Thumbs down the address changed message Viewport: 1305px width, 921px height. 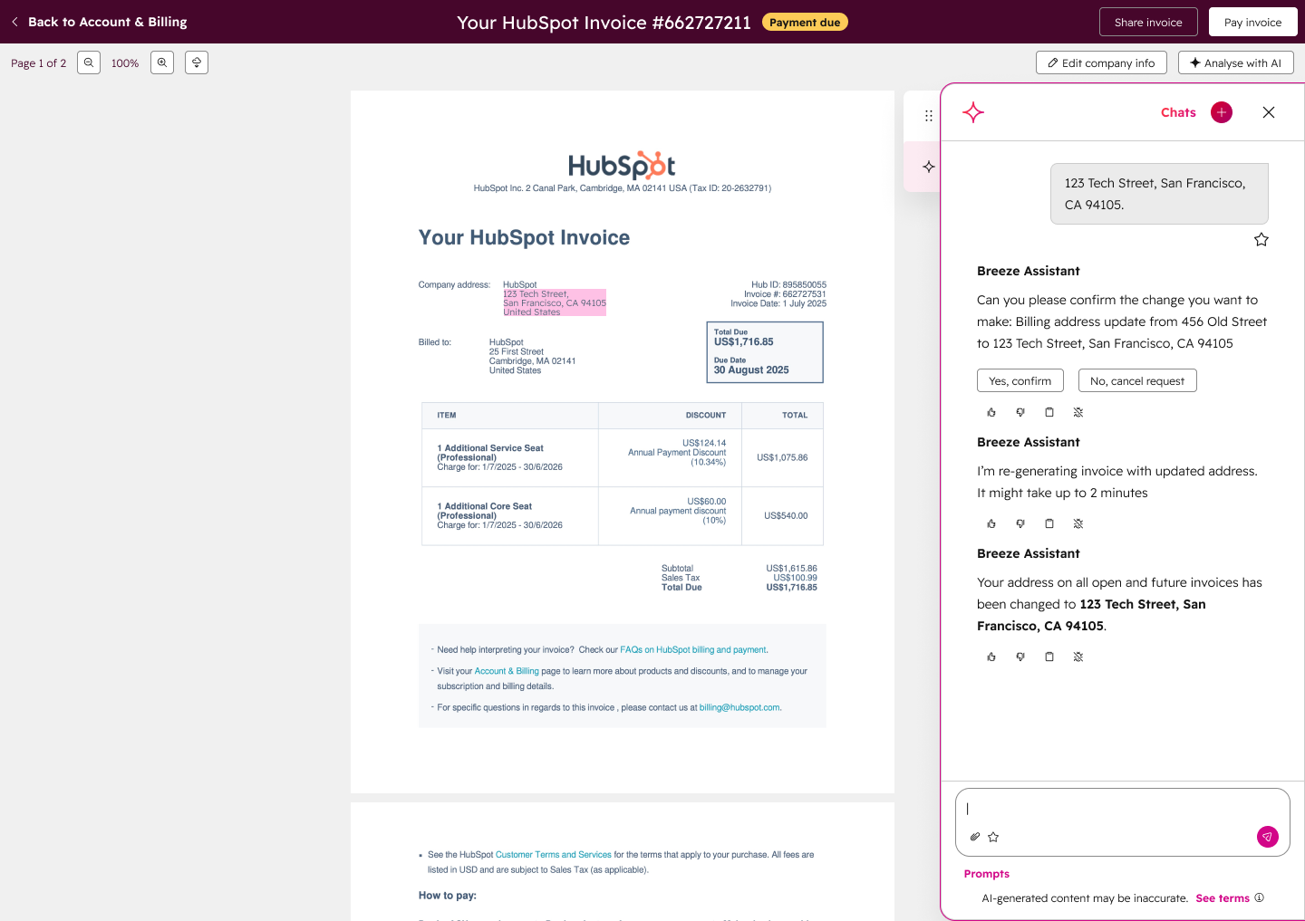[1020, 657]
